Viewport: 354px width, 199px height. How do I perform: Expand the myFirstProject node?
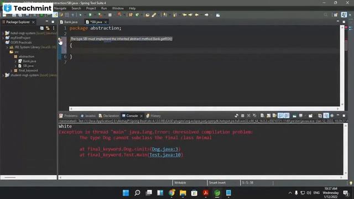[3, 38]
